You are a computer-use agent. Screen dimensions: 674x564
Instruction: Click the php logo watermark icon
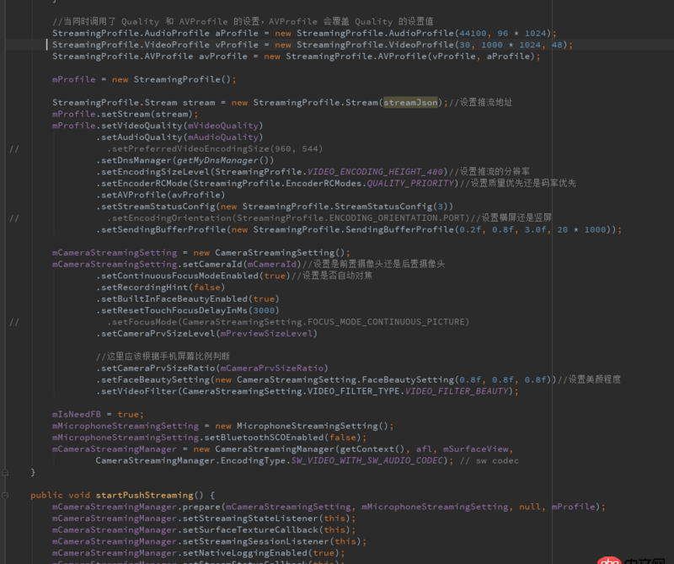[609, 561]
